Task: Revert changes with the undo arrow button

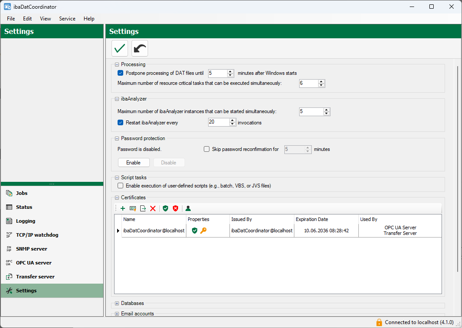Action: (x=140, y=48)
